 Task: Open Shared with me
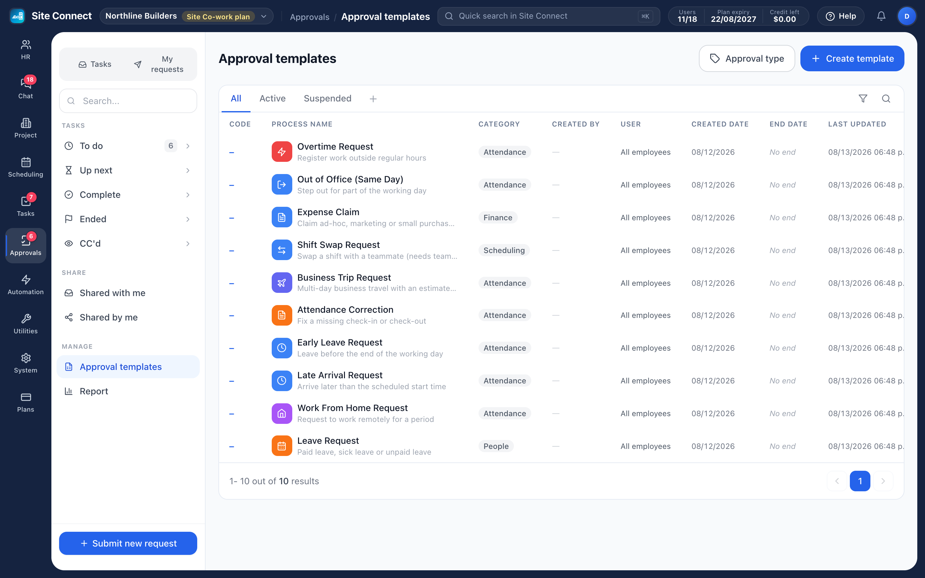[x=128, y=293]
